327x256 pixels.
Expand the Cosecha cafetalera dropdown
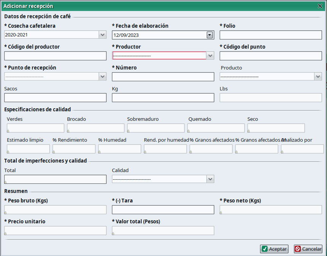[102, 35]
